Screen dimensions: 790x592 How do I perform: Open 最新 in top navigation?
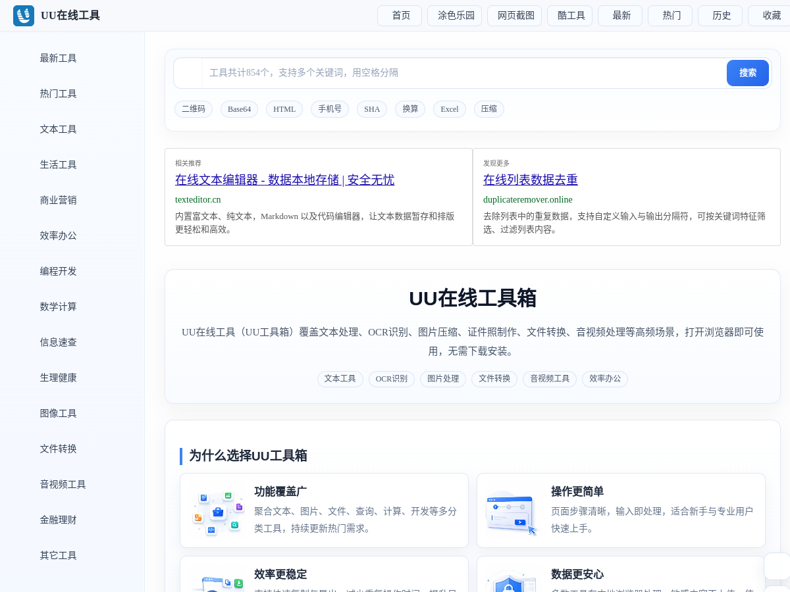coord(620,16)
